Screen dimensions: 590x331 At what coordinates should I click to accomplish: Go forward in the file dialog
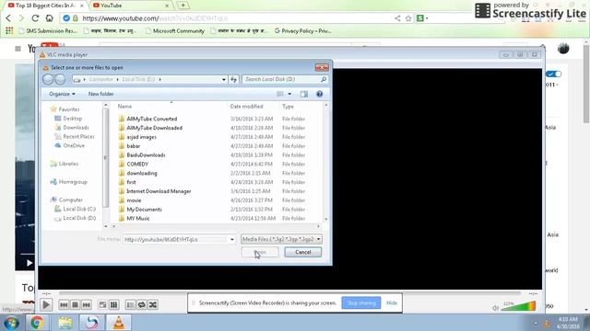click(x=60, y=79)
